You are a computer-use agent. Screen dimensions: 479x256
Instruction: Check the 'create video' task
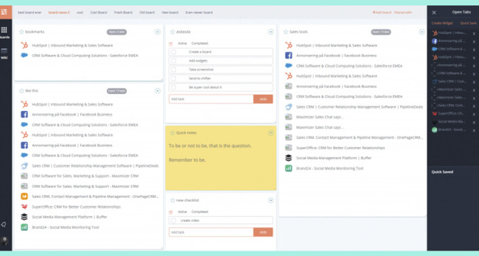click(x=173, y=220)
